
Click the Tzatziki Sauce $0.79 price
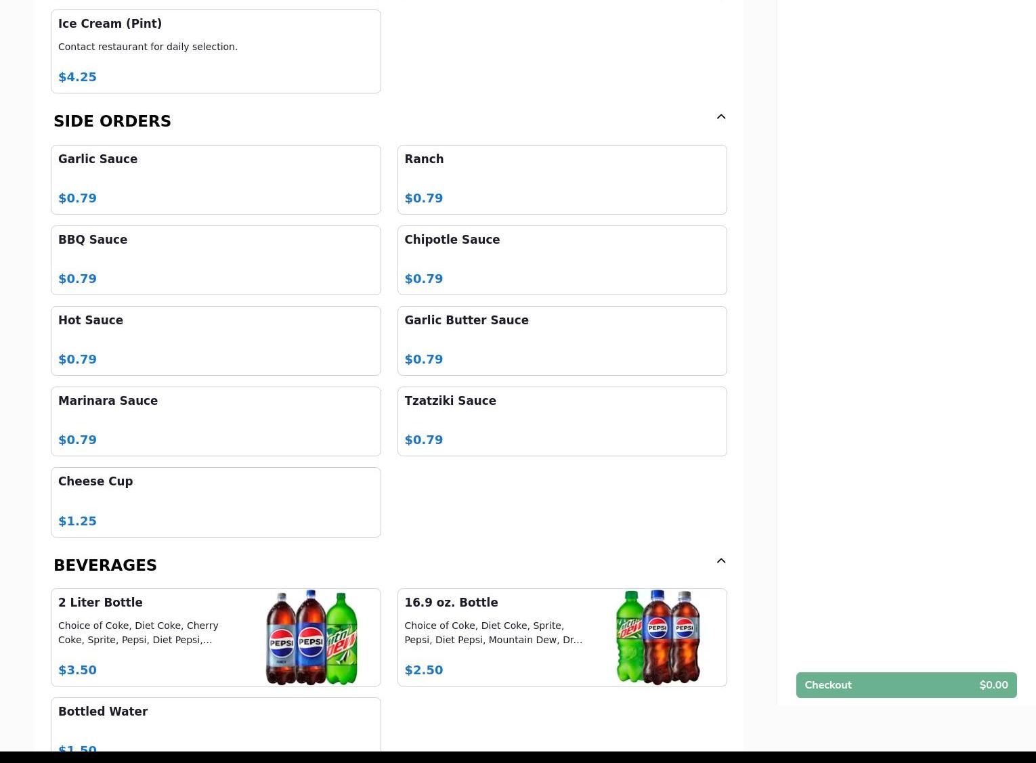coord(424,440)
